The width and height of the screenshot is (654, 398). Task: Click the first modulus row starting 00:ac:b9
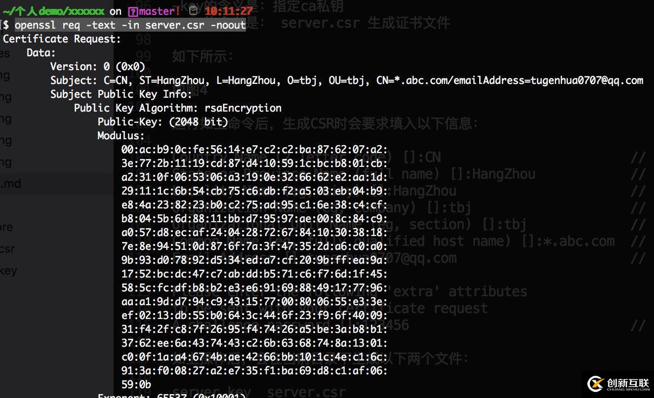point(254,149)
